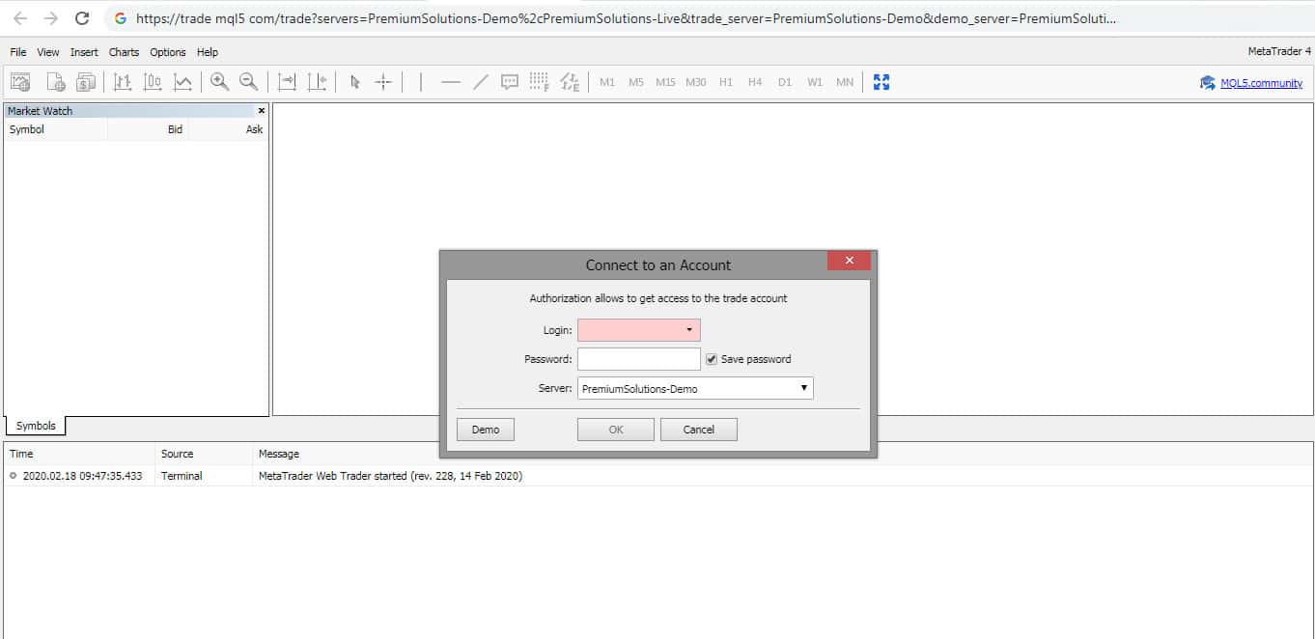Set timeframe to M30
1315x639 pixels.
[x=696, y=82]
